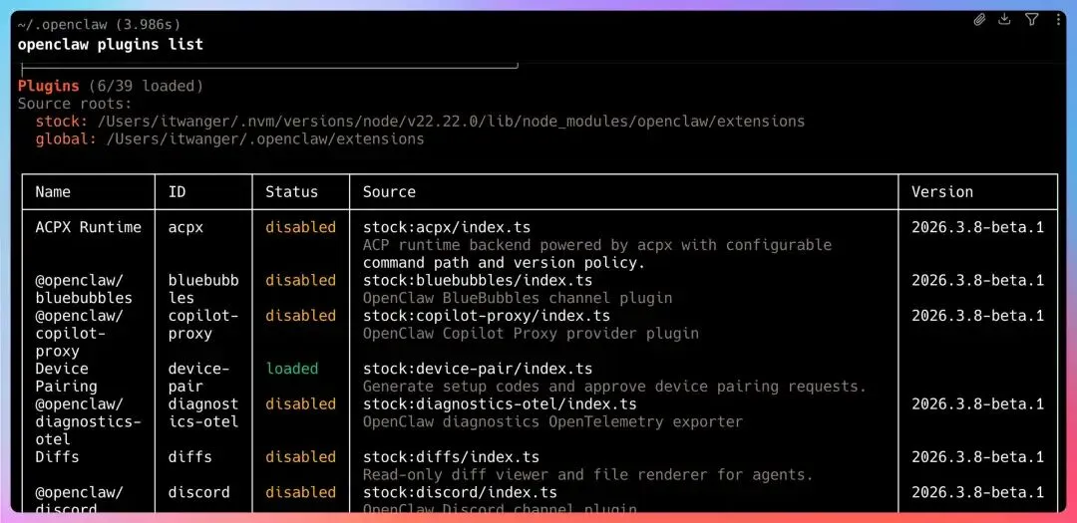Click the global extensions path
The width and height of the screenshot is (1077, 523).
tap(265, 139)
